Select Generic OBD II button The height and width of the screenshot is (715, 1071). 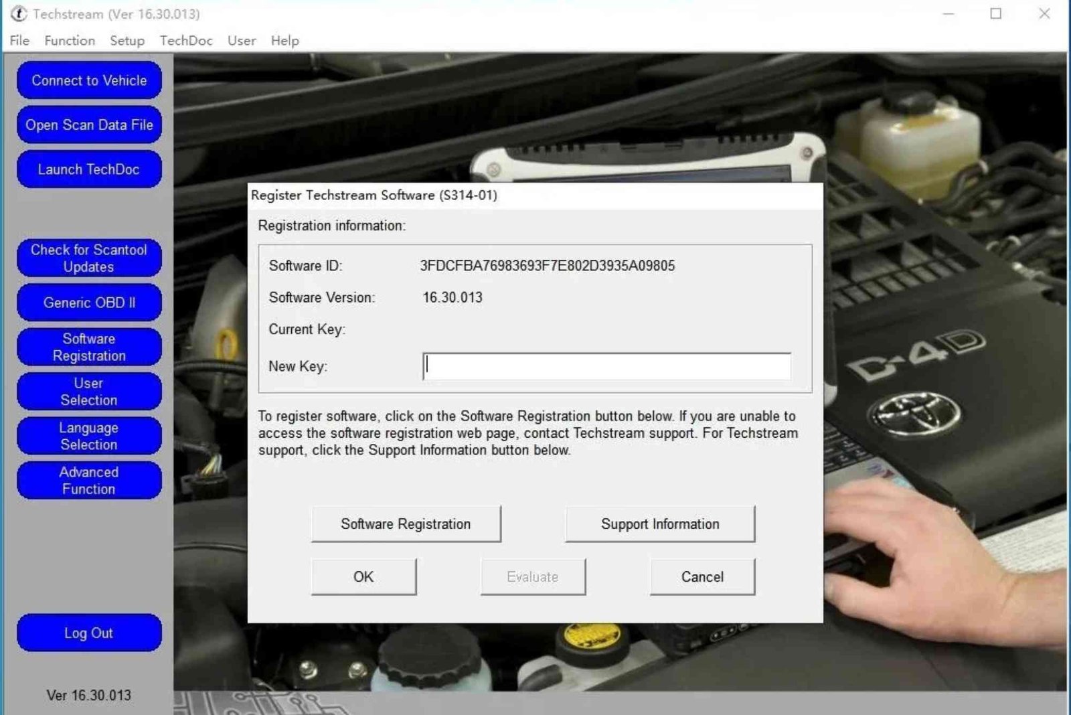[x=89, y=303]
